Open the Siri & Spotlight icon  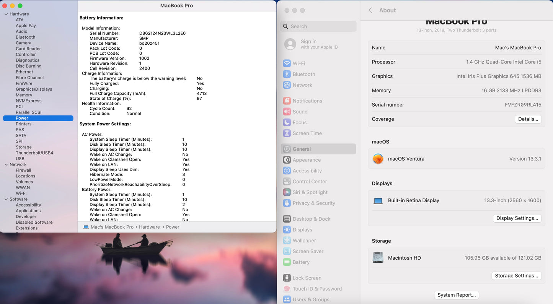point(287,192)
